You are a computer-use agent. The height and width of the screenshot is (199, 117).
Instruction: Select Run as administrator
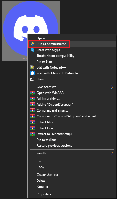click(72, 44)
